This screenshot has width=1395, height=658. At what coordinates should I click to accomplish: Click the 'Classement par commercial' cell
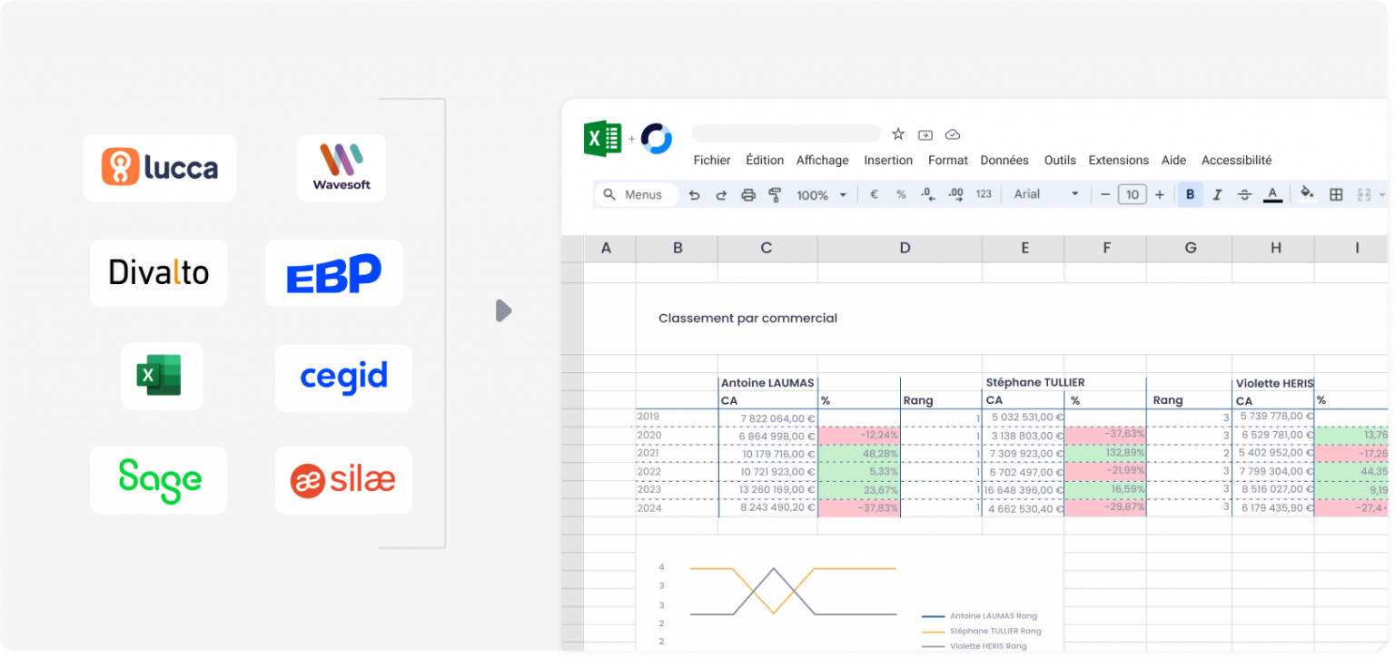point(748,319)
